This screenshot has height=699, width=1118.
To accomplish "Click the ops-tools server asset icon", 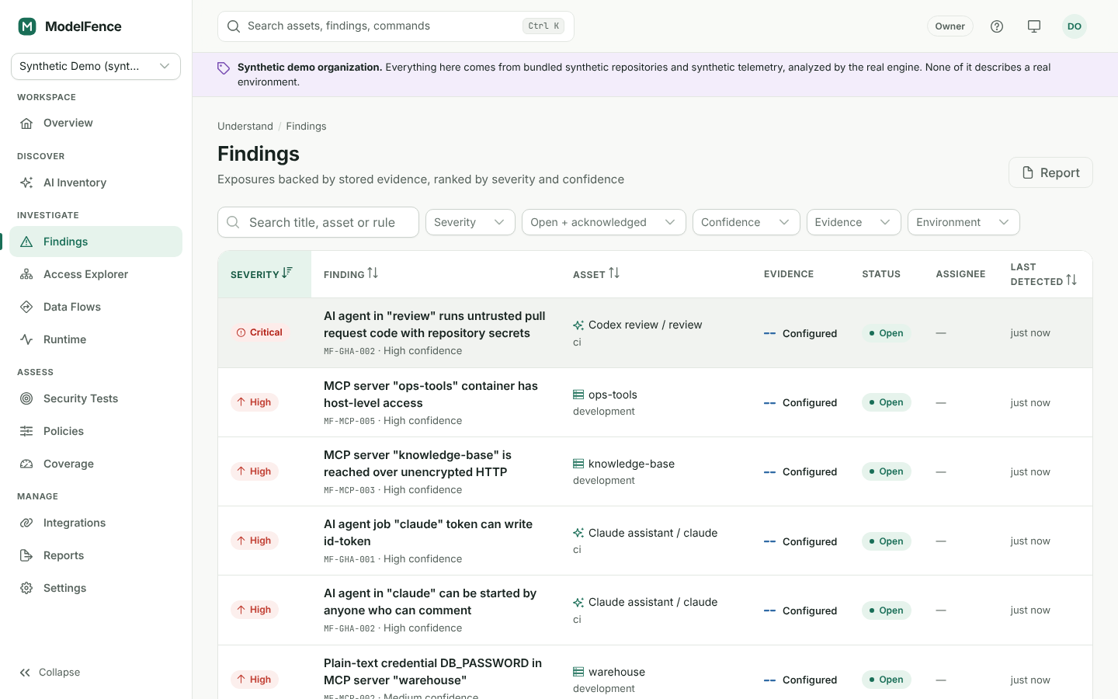I will [x=578, y=395].
